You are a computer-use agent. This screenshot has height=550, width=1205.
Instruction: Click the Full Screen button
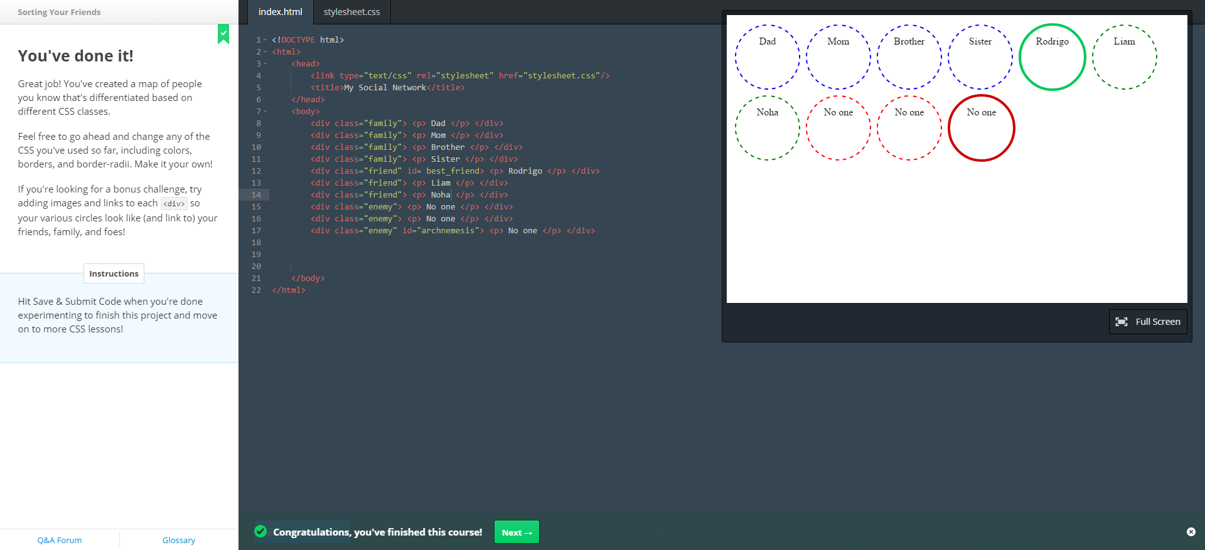click(1147, 322)
